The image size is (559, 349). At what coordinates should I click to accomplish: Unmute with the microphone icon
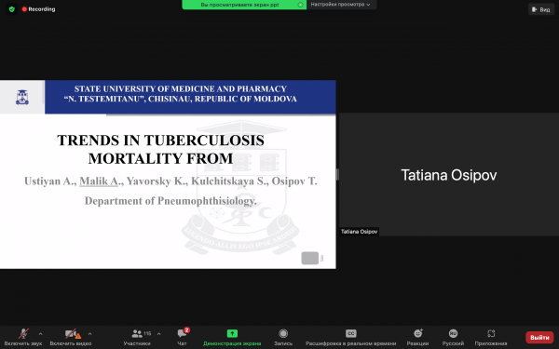point(23,334)
